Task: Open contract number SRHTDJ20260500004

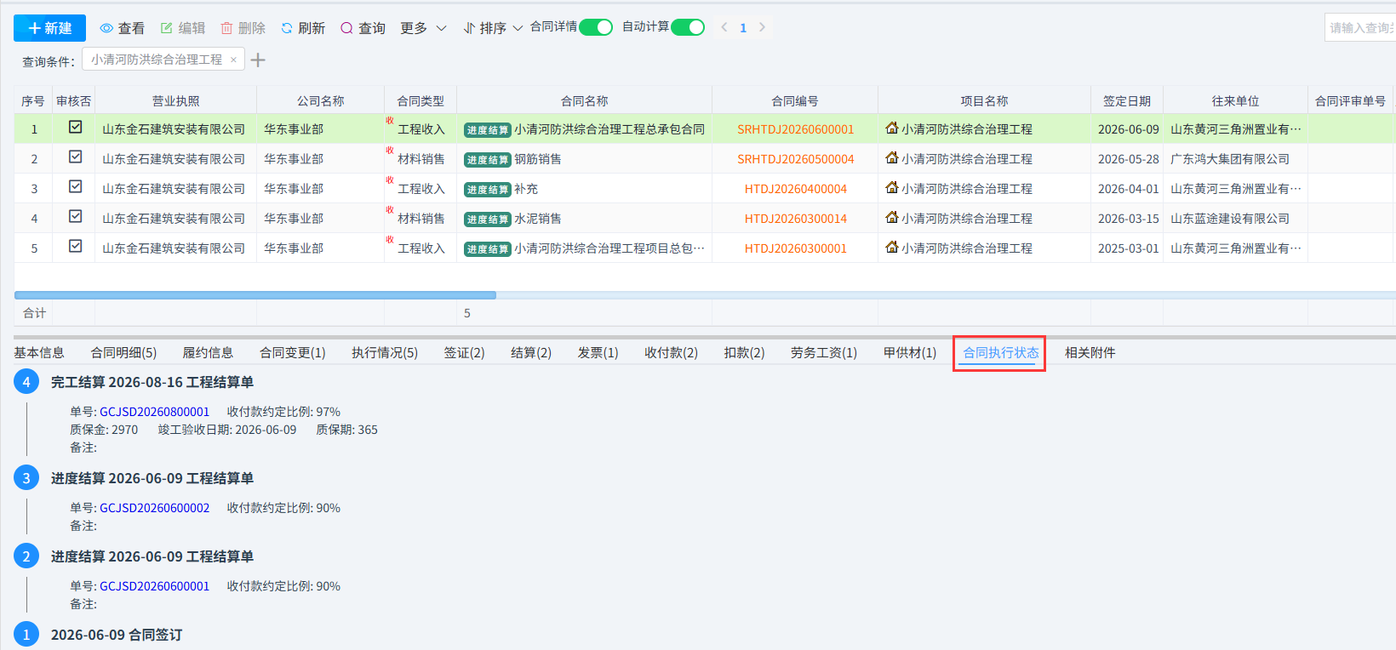Action: click(x=795, y=159)
